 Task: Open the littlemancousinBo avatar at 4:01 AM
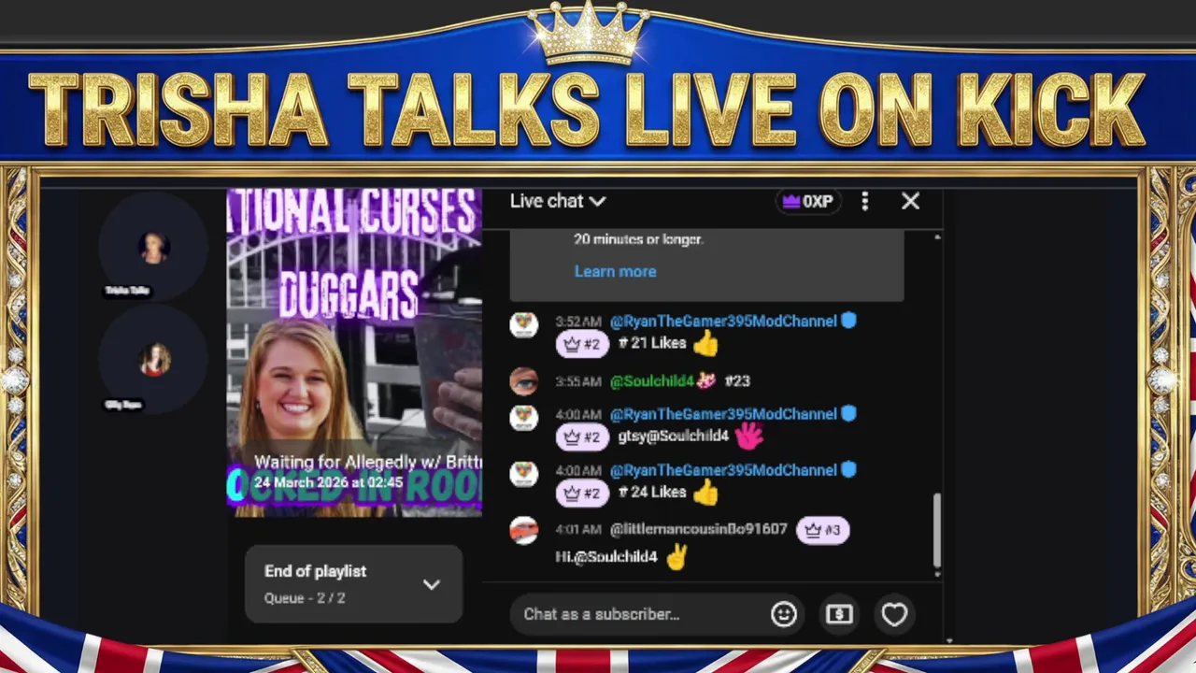point(523,530)
